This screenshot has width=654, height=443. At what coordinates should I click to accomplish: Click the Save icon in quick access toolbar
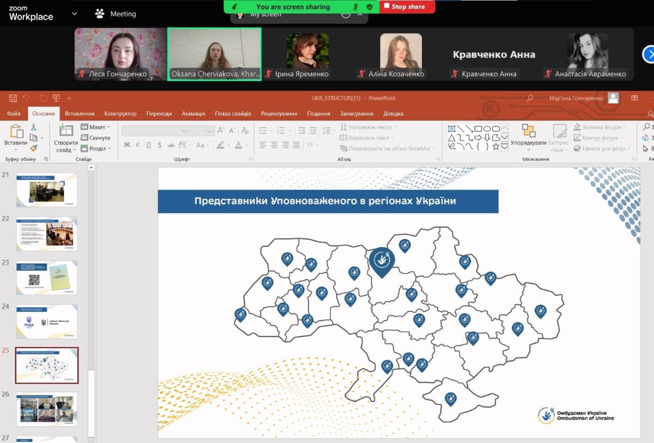click(13, 98)
